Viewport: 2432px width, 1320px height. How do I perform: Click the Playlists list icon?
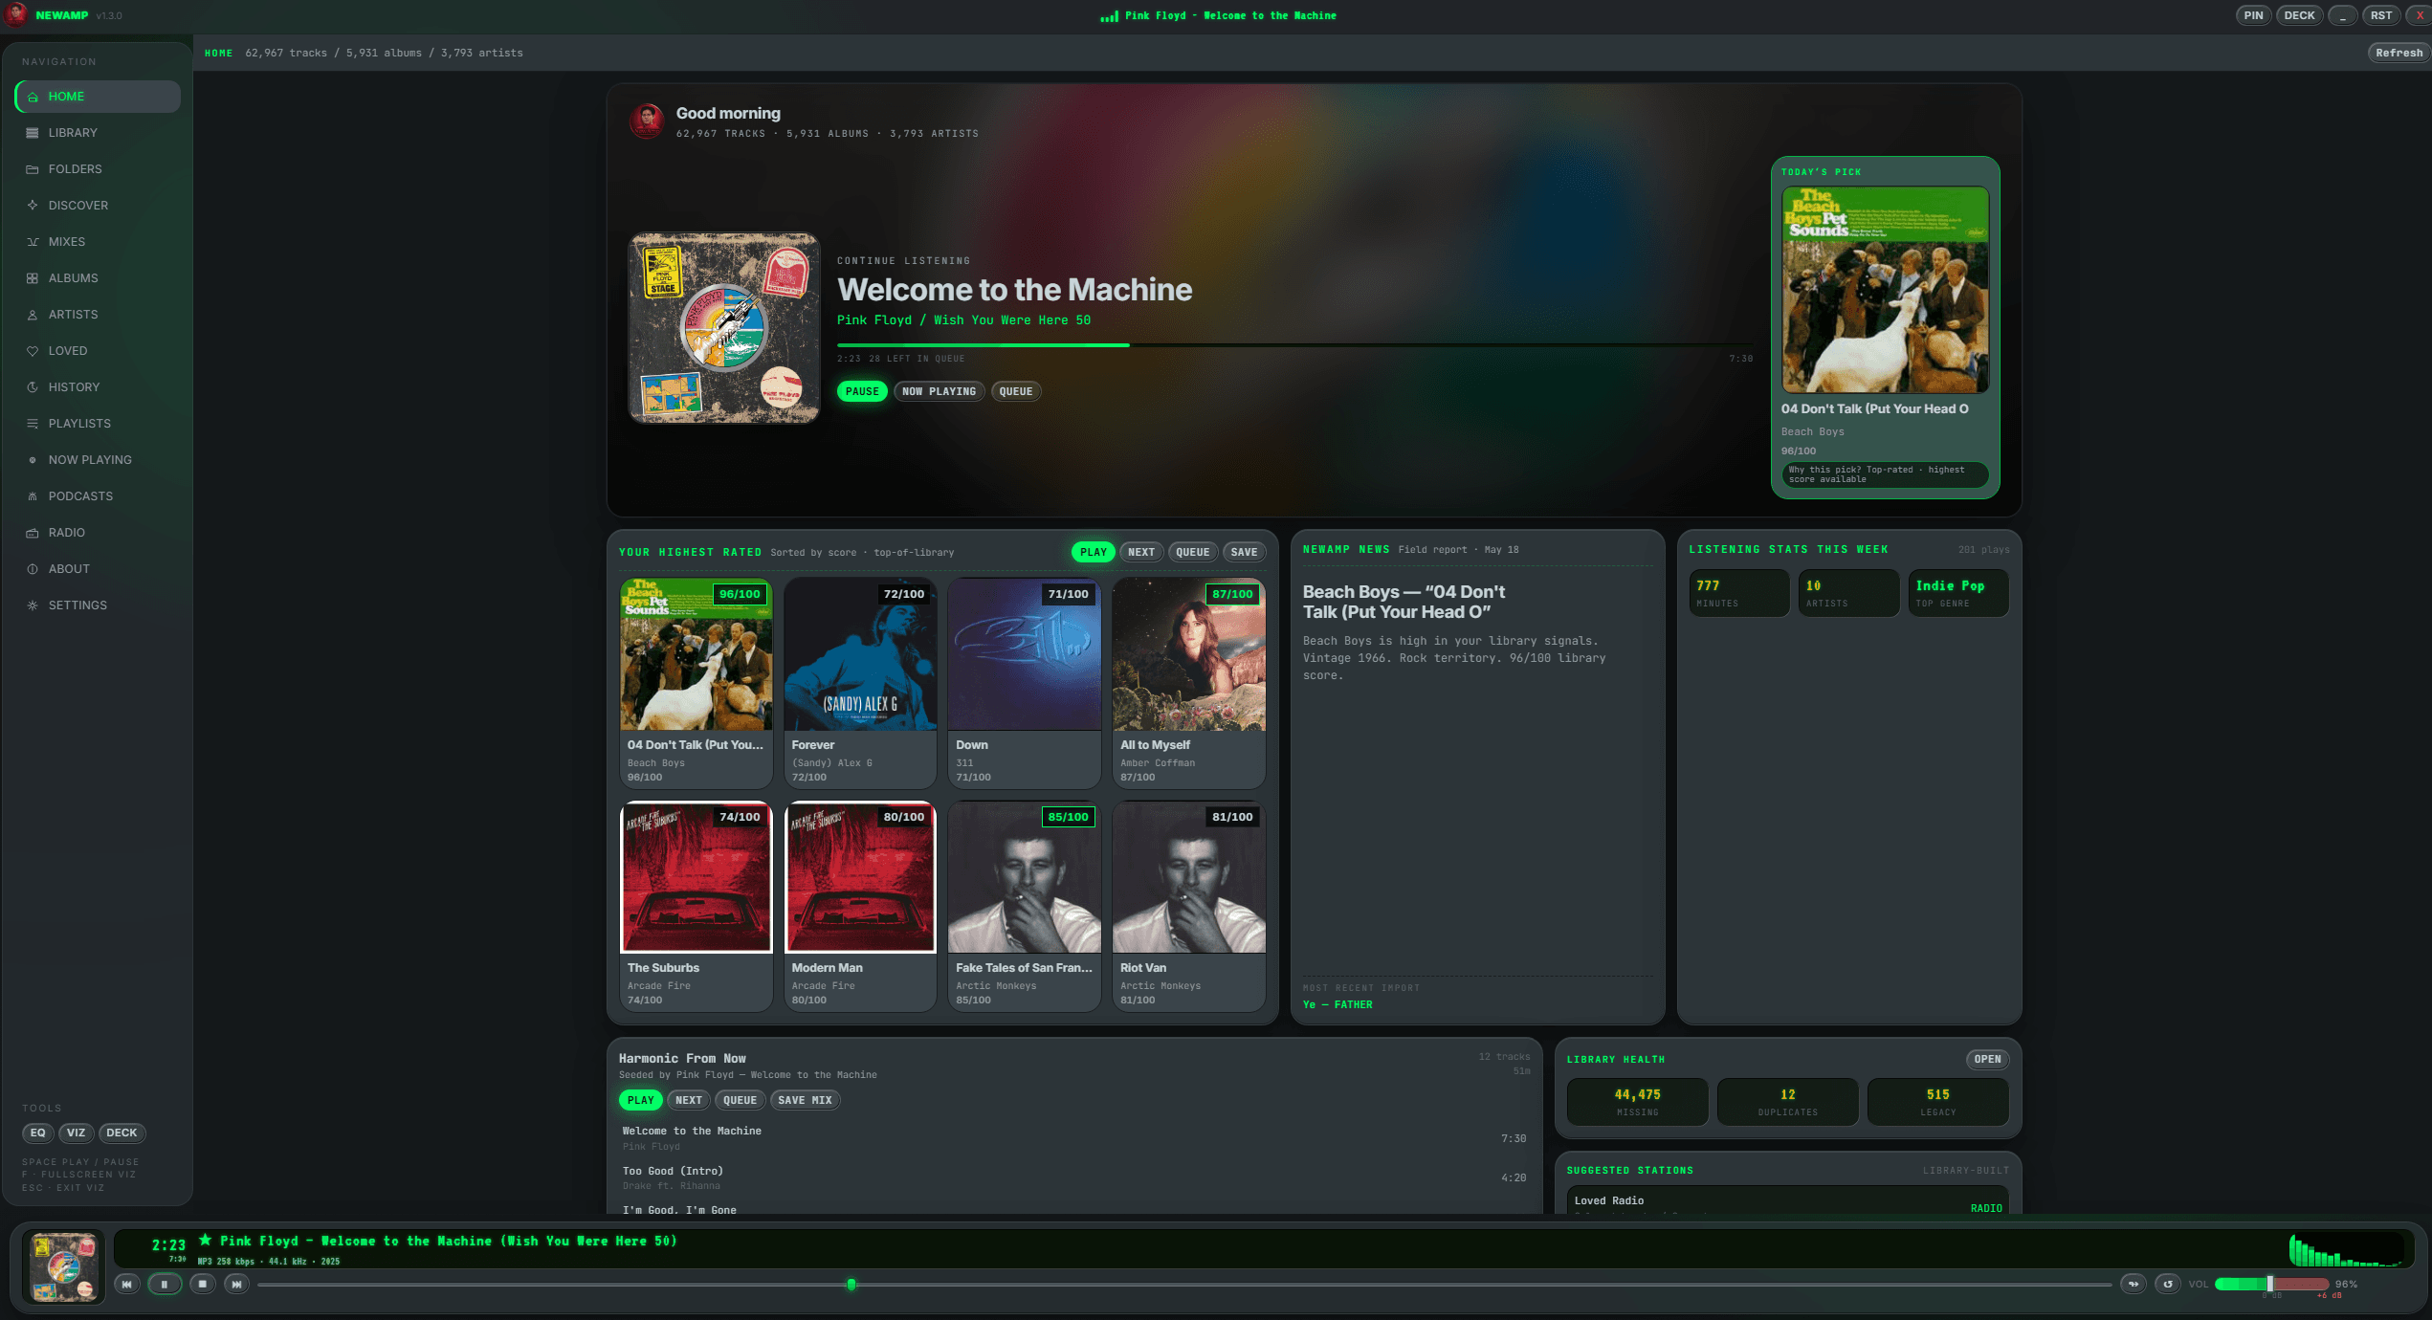(33, 424)
